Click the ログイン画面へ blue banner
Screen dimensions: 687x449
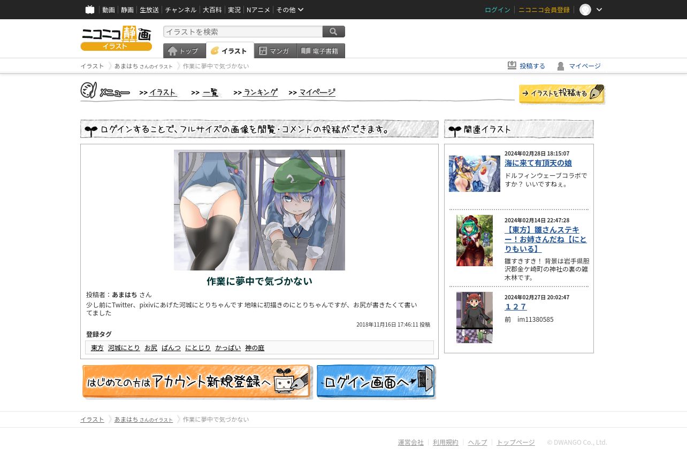coord(376,382)
